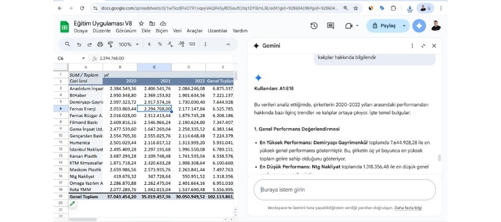Open the Veri menu
Viewport: 501px width, 222px height.
pyautogui.click(x=177, y=31)
